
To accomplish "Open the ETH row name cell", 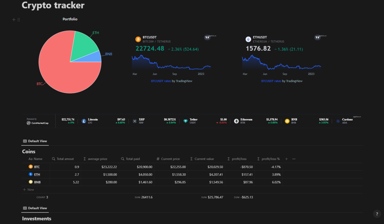I will coord(36,174).
